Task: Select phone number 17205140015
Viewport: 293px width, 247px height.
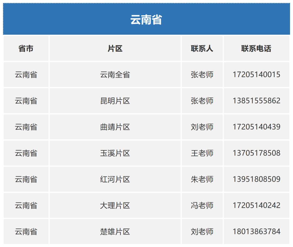Action: pyautogui.click(x=256, y=75)
